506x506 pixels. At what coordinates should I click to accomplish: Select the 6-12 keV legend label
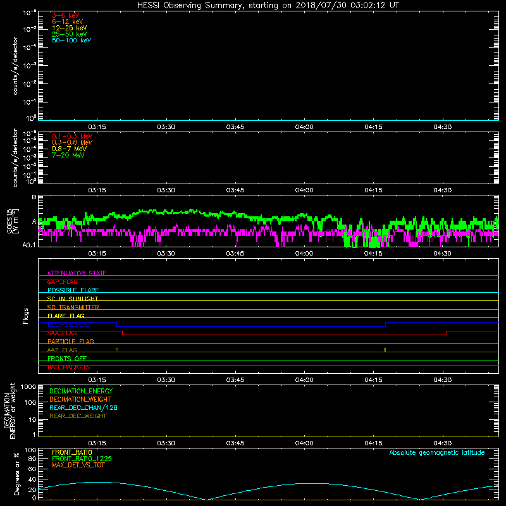(68, 22)
